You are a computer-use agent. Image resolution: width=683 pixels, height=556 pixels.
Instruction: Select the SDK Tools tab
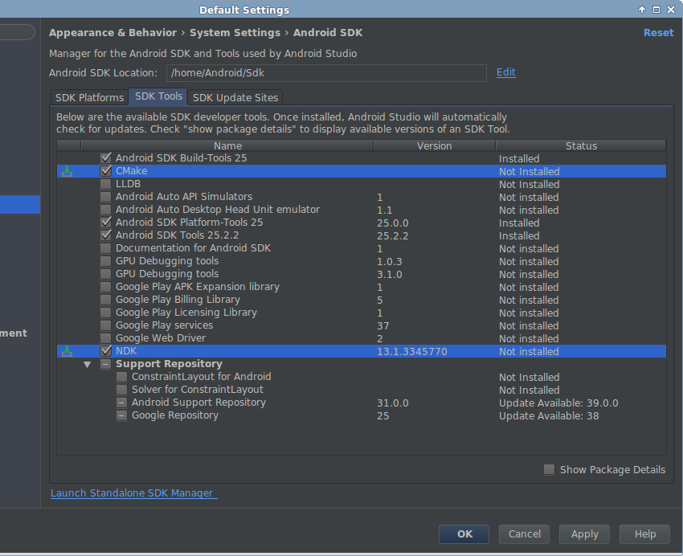[158, 96]
